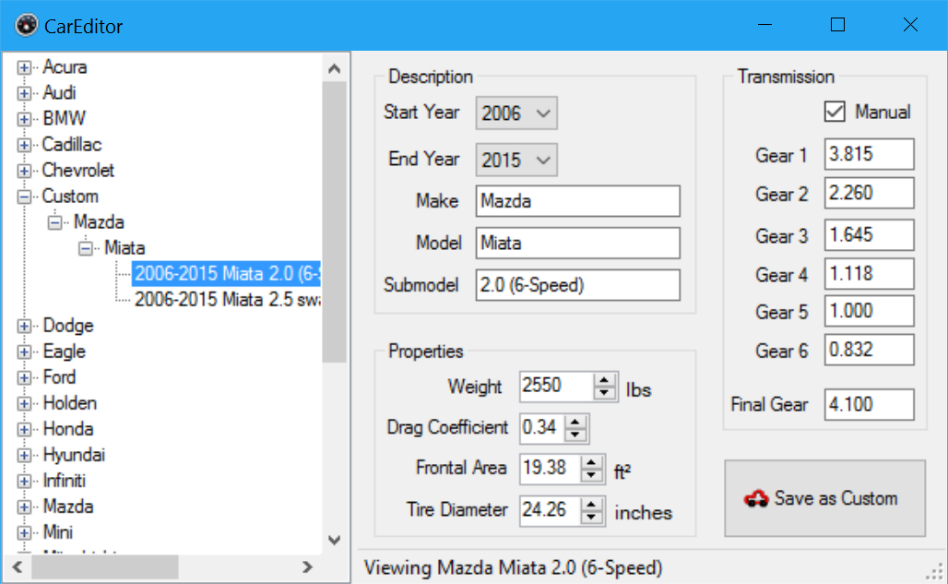Click the Gear 3 ratio field

pos(869,234)
